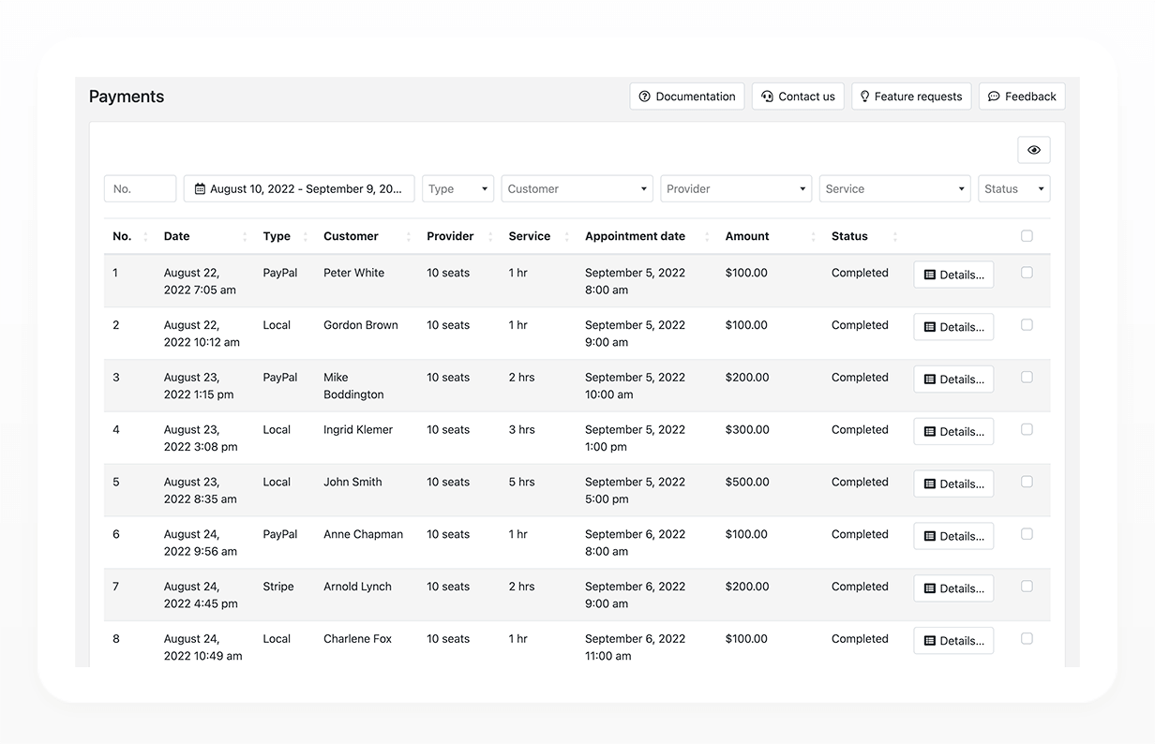Expand the Status filter dropdown
Screen dimensions: 1155x744
click(x=1013, y=188)
